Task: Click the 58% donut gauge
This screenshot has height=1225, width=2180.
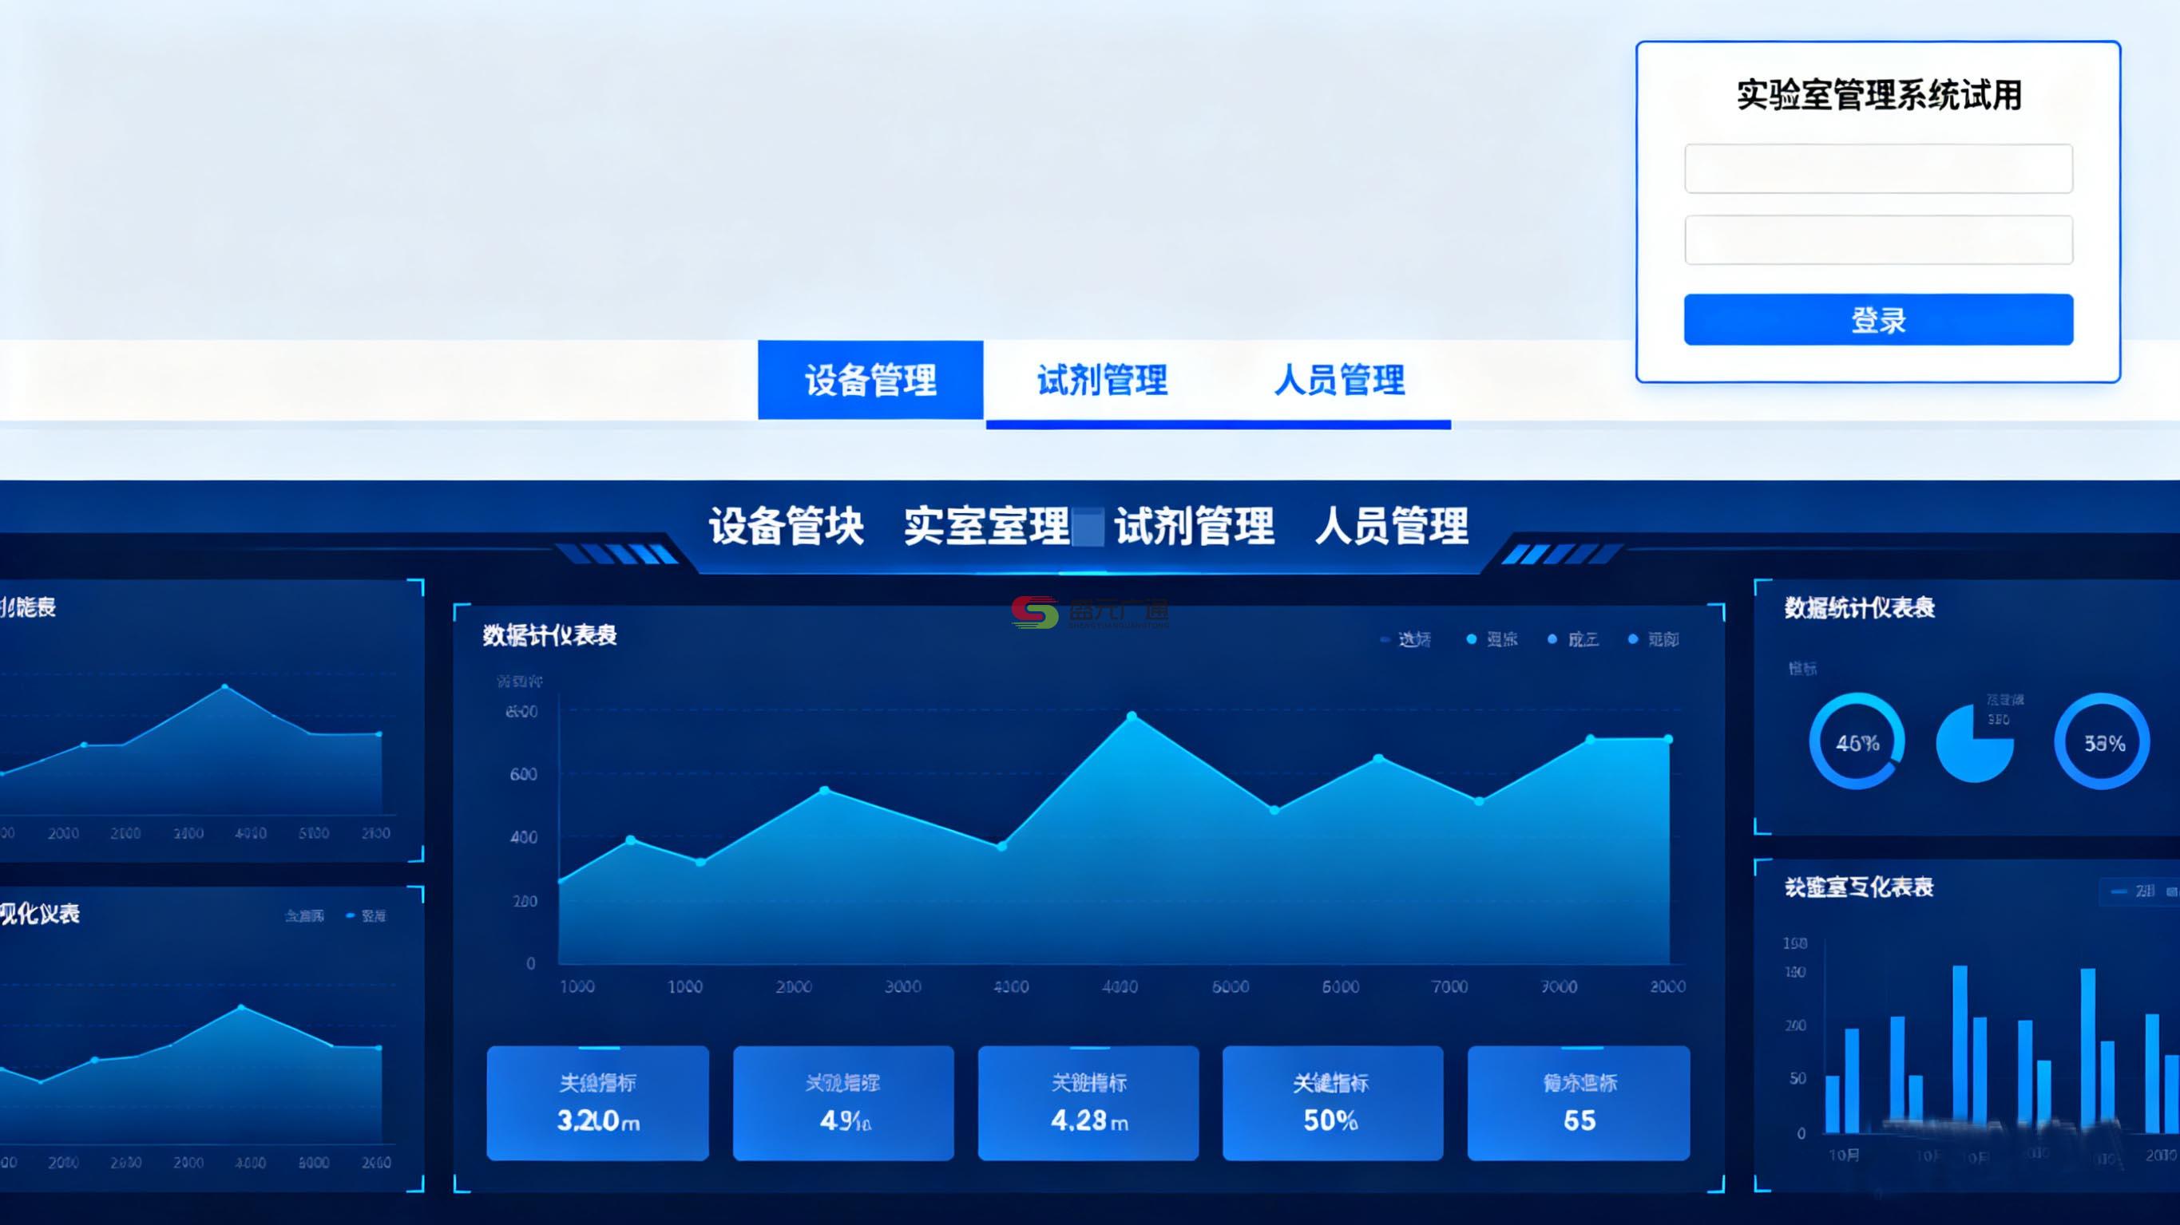Action: click(2103, 742)
